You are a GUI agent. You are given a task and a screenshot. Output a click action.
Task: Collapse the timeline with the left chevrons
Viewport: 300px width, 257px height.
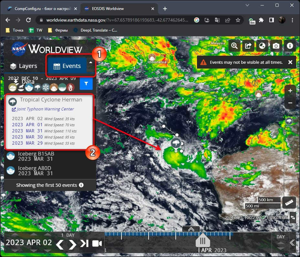click(292, 243)
